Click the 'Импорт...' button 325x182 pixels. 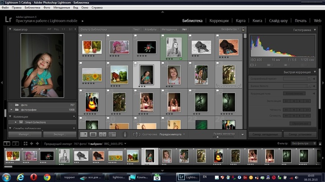coord(24,134)
